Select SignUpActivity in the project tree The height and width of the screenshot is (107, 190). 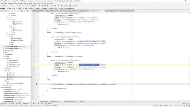[x=17, y=24]
